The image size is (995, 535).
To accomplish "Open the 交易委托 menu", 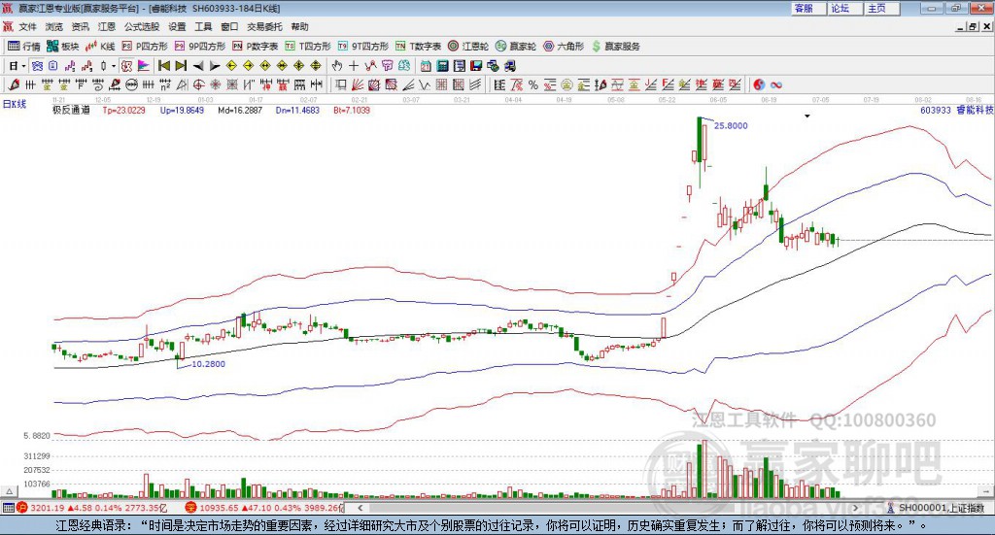I will tap(264, 26).
